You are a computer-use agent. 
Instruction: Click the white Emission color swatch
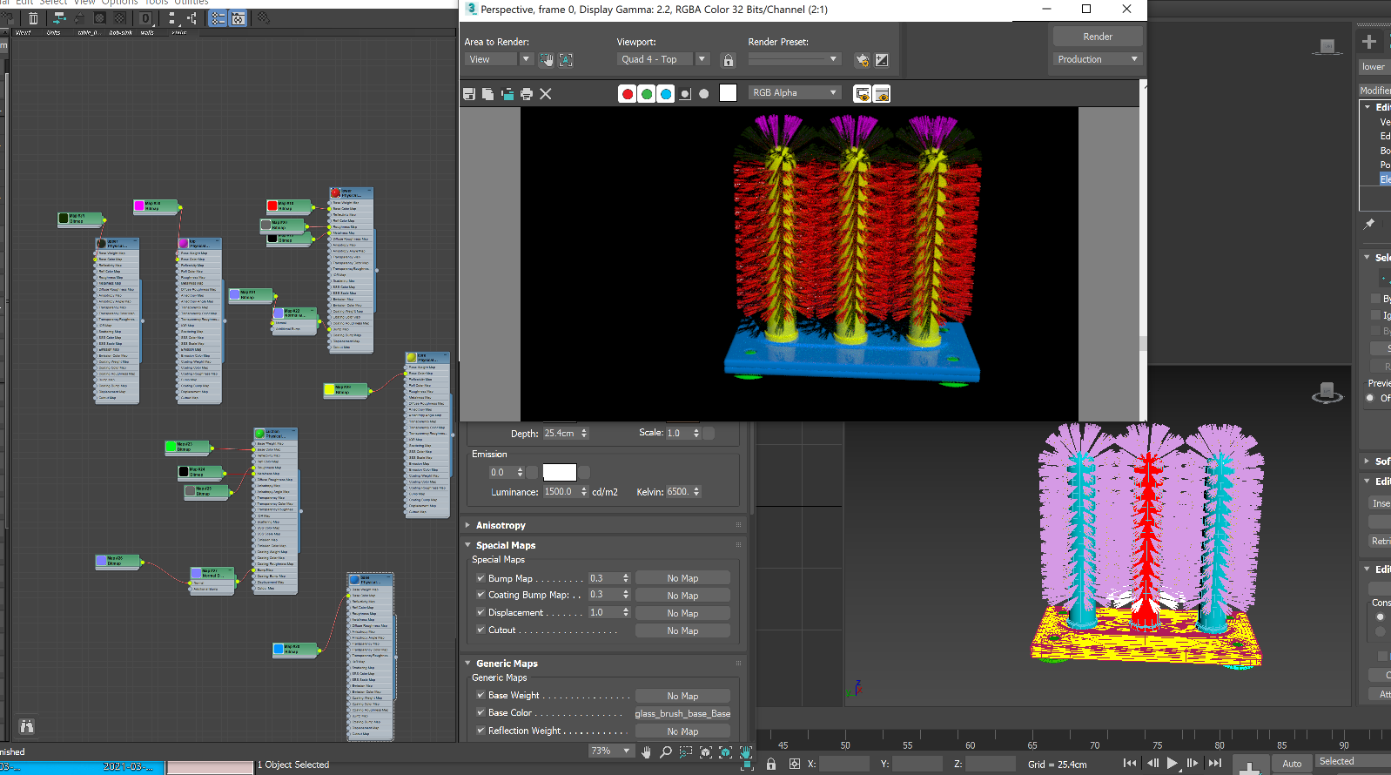click(x=559, y=472)
